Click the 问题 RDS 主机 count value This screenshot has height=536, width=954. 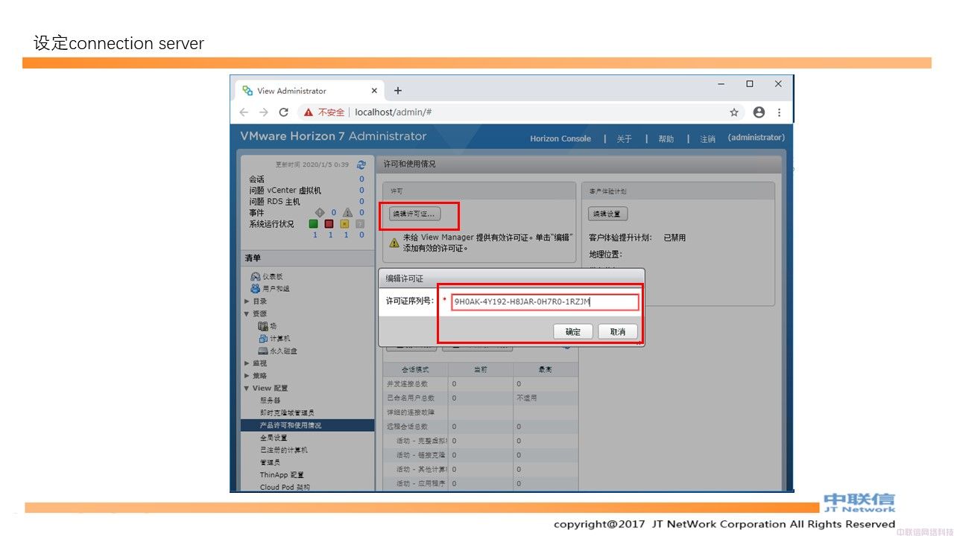(x=362, y=201)
